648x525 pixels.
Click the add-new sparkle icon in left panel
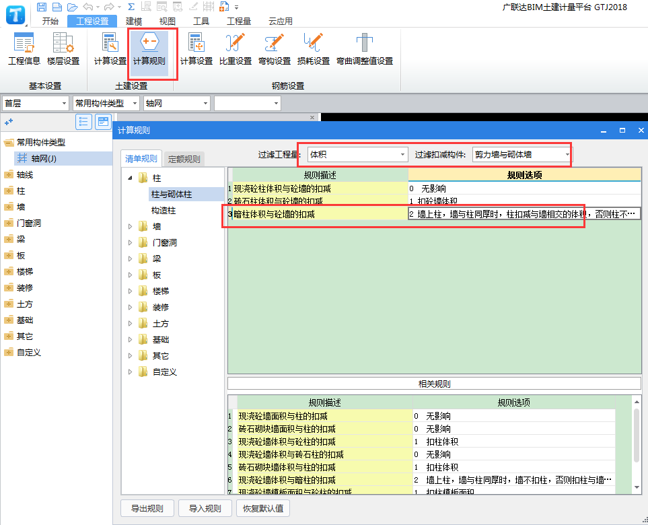[9, 122]
